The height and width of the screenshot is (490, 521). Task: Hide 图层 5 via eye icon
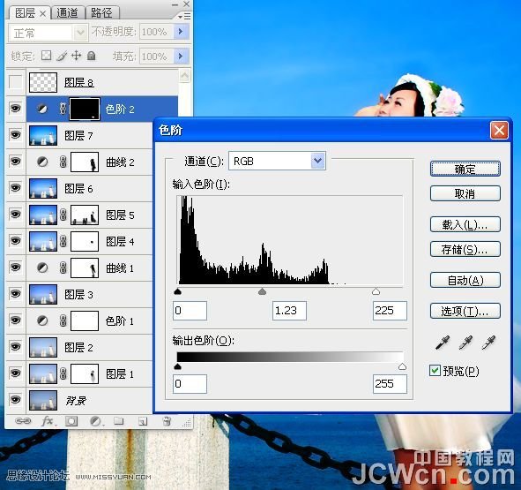(x=15, y=215)
